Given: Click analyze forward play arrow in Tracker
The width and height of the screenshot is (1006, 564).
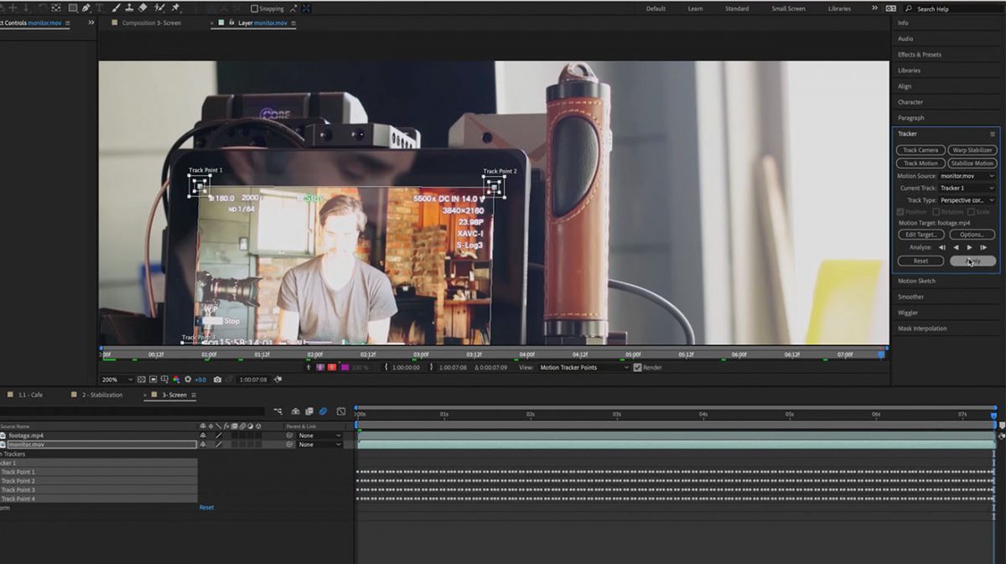Looking at the screenshot, I should tap(970, 247).
